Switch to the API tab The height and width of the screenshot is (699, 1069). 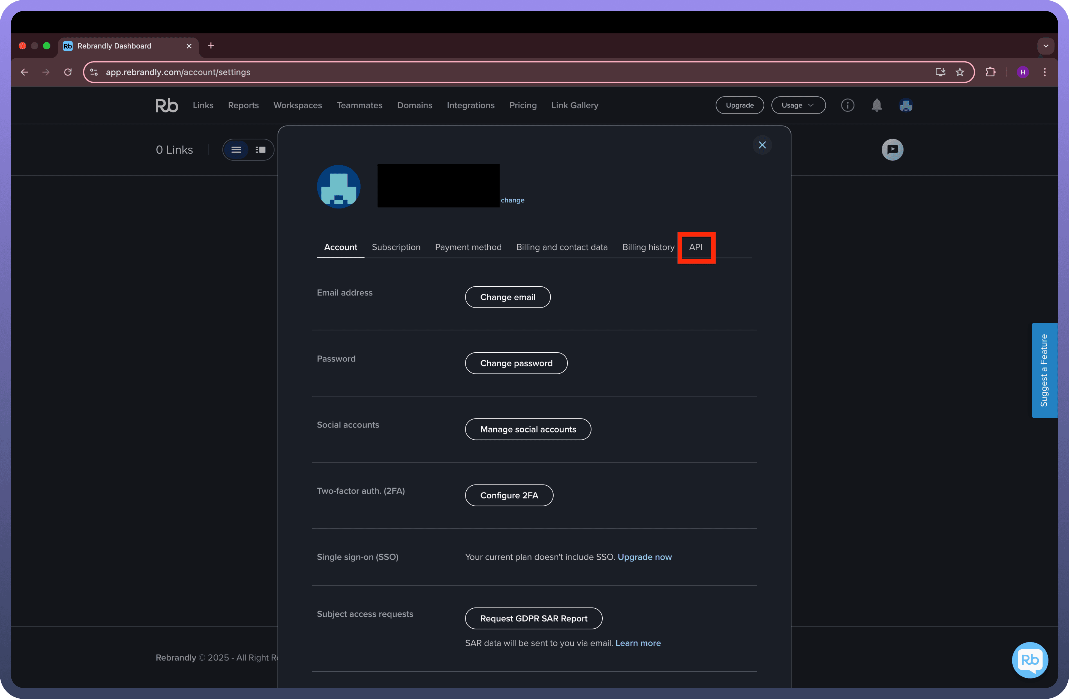695,247
